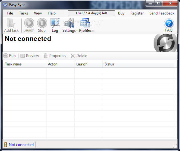
Task: Click the Preview task button
Action: tap(30, 56)
